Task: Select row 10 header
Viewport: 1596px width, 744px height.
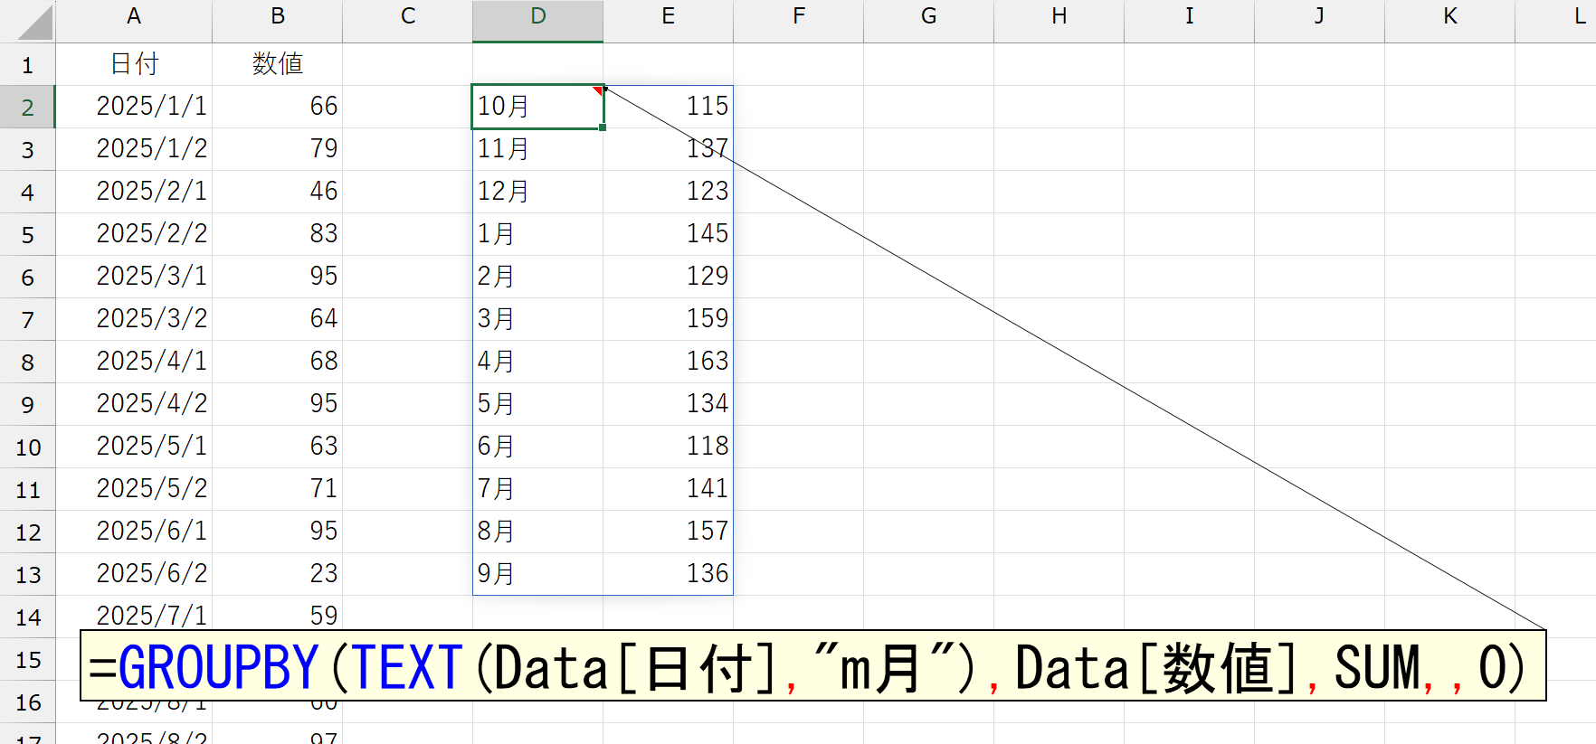Action: (x=27, y=447)
